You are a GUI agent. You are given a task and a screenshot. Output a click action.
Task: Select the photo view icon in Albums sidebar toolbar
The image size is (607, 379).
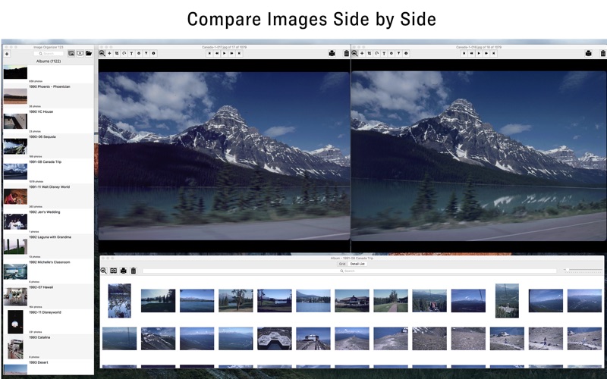[x=71, y=53]
